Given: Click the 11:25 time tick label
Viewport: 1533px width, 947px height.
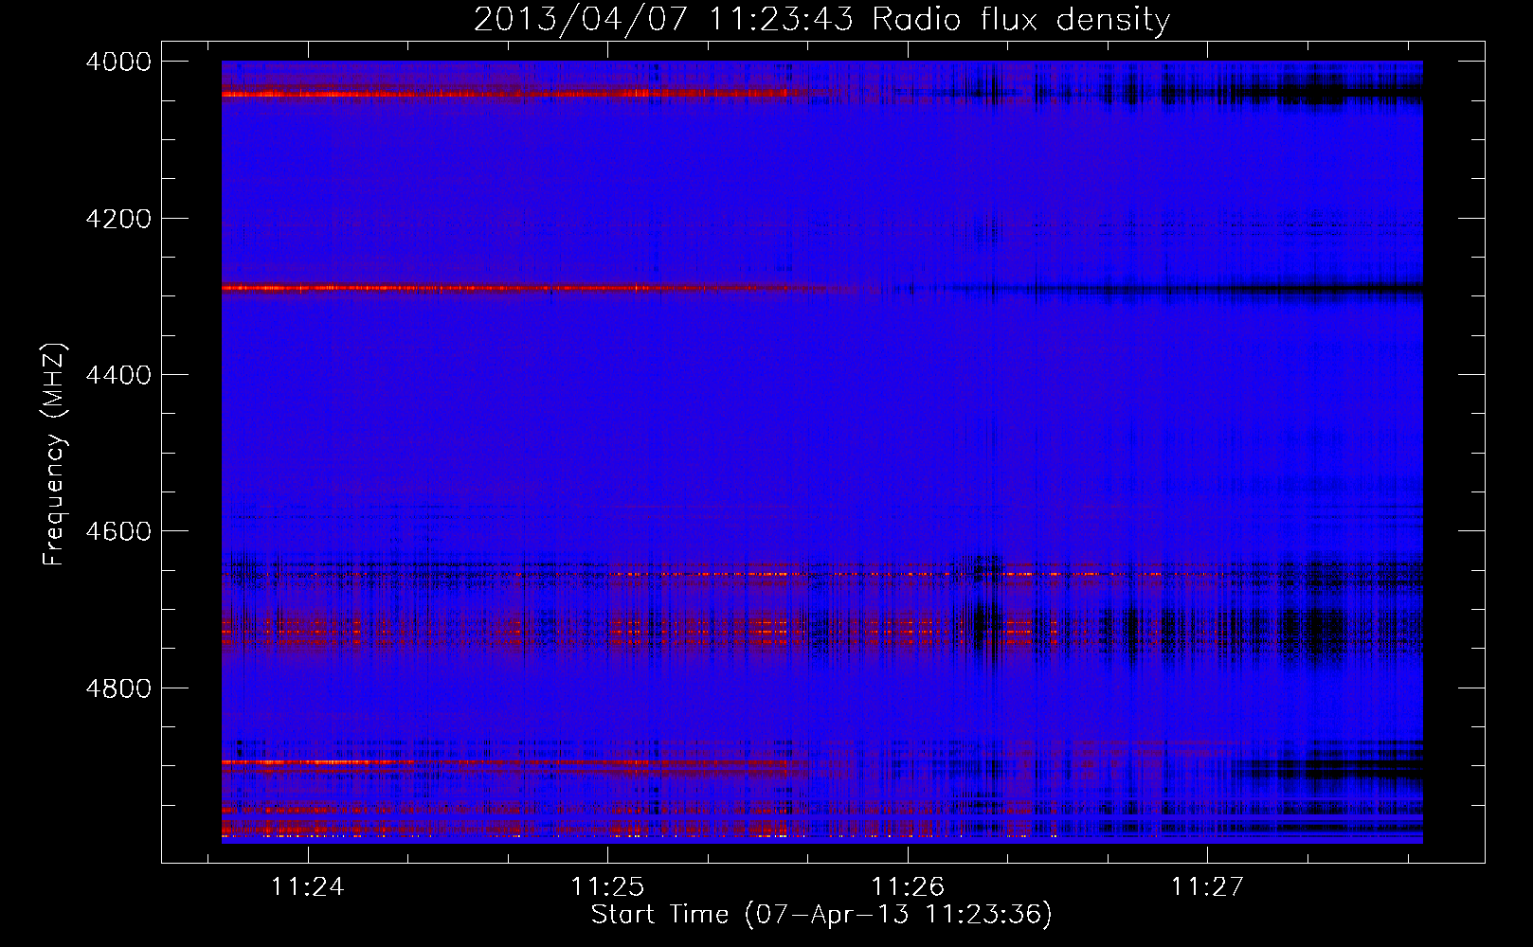Looking at the screenshot, I should 607,886.
